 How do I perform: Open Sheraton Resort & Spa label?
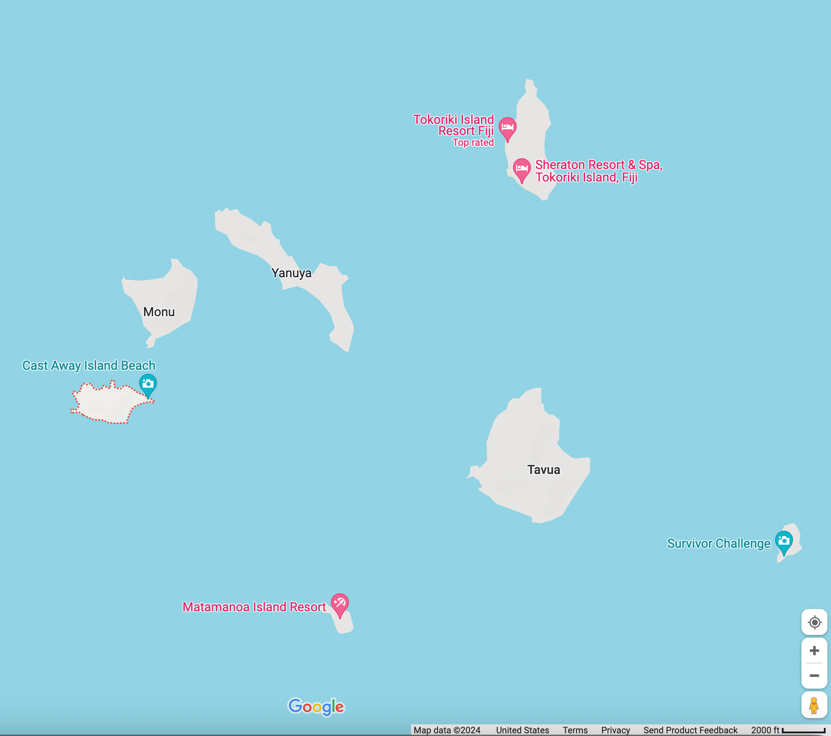tap(599, 171)
